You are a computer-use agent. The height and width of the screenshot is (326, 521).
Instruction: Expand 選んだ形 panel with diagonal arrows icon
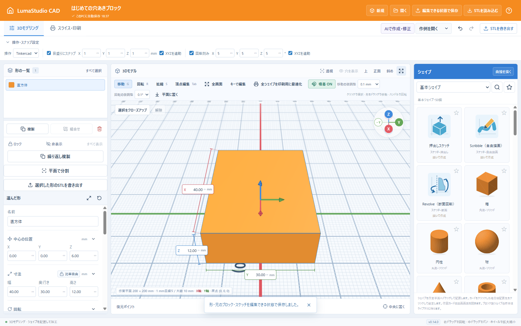(89, 198)
